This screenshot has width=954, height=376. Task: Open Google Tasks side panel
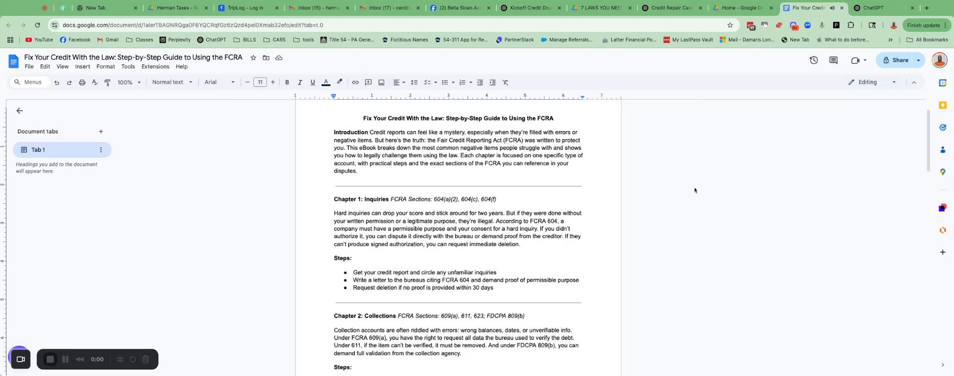942,127
